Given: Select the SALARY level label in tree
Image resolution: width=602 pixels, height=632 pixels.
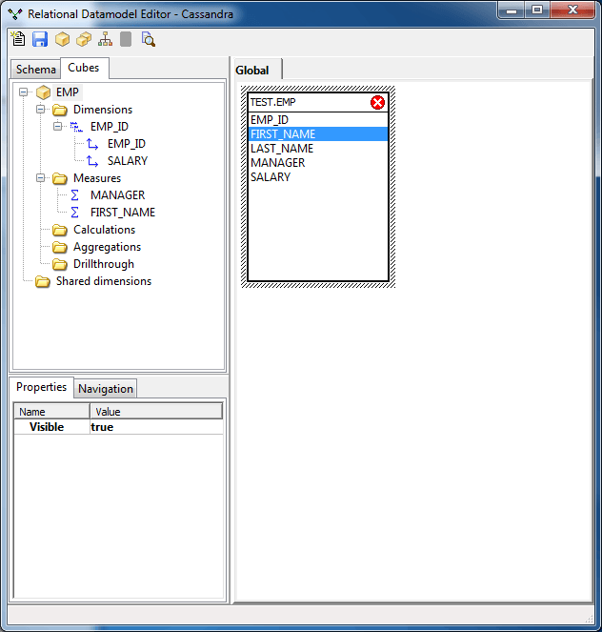Looking at the screenshot, I should click(x=128, y=161).
